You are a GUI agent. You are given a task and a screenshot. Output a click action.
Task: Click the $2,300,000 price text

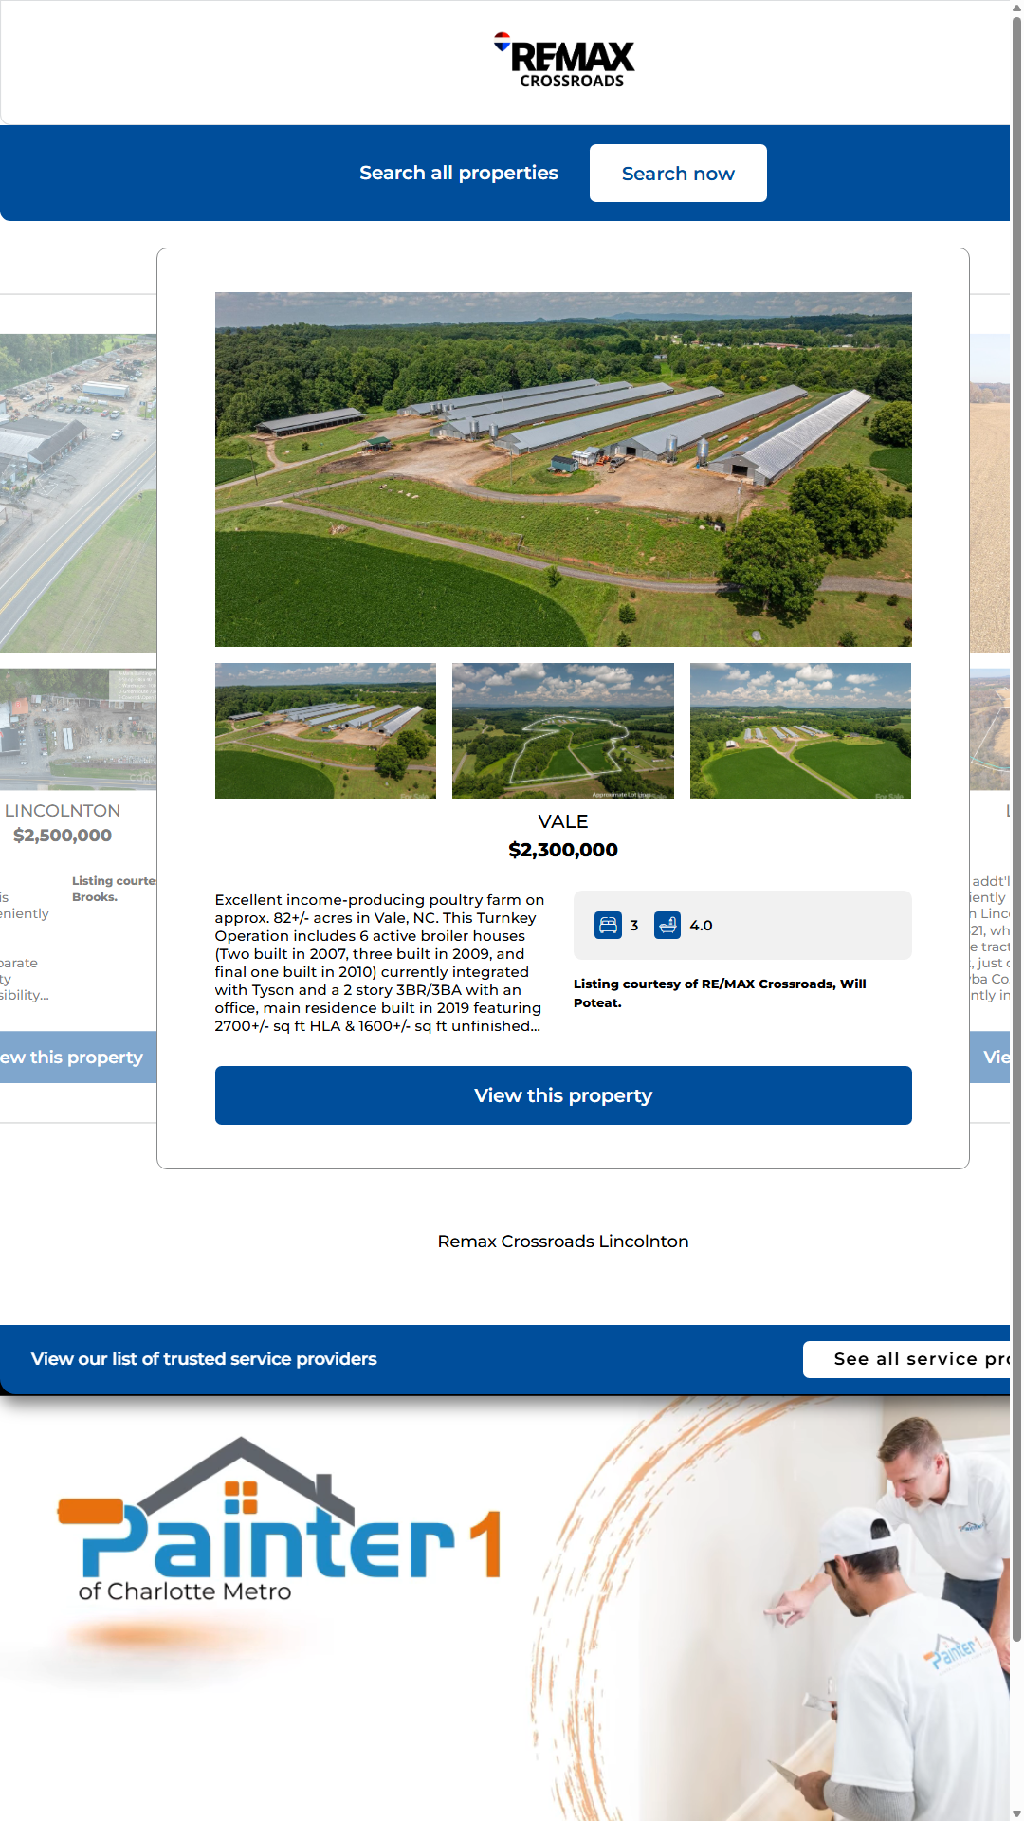coord(563,850)
